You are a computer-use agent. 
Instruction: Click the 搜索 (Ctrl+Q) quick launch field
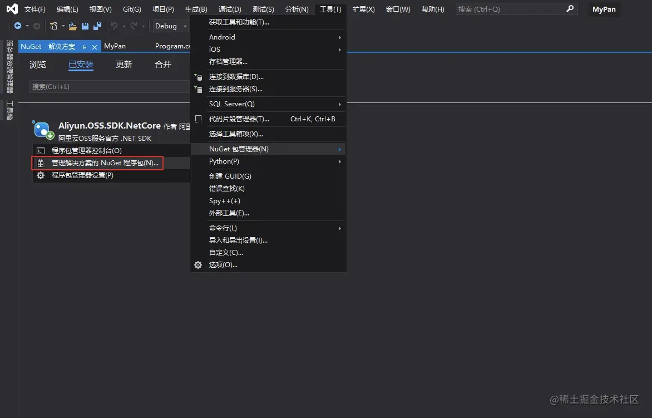click(516, 9)
